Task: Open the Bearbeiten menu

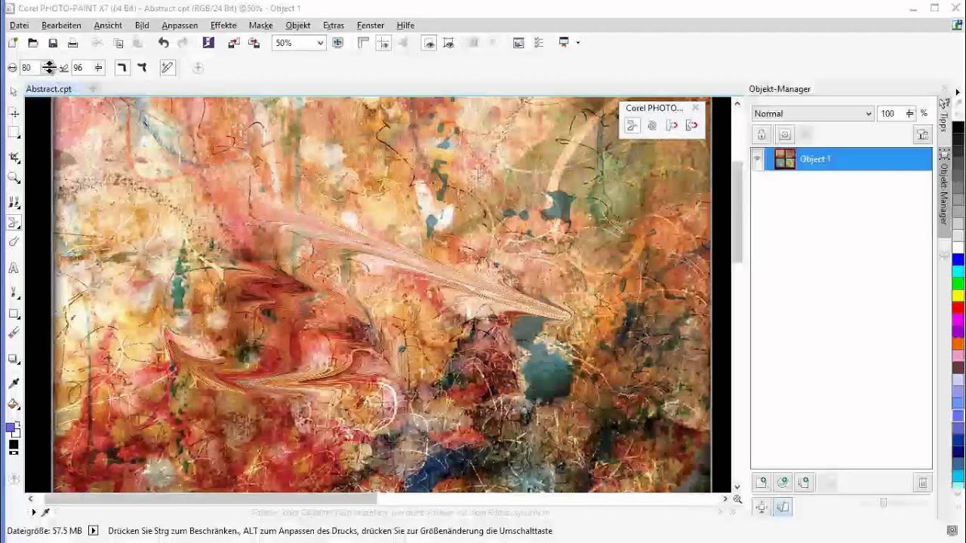Action: coord(61,25)
